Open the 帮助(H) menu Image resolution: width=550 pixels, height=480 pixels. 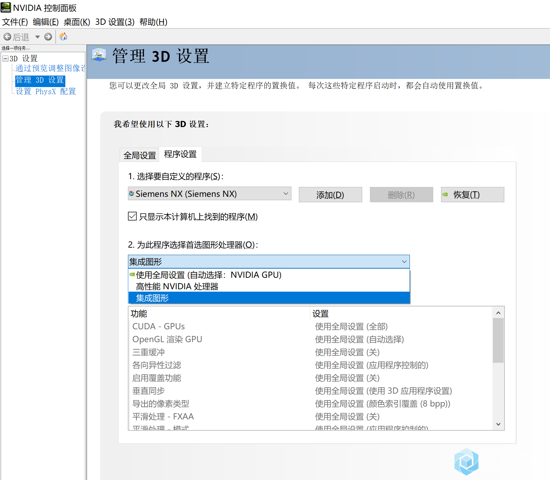pyautogui.click(x=153, y=22)
